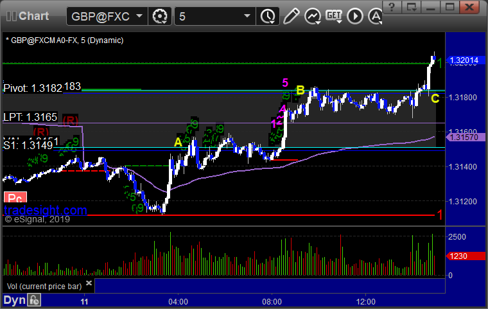The image size is (488, 309).
Task: Open the time template clock icon
Action: tap(267, 16)
